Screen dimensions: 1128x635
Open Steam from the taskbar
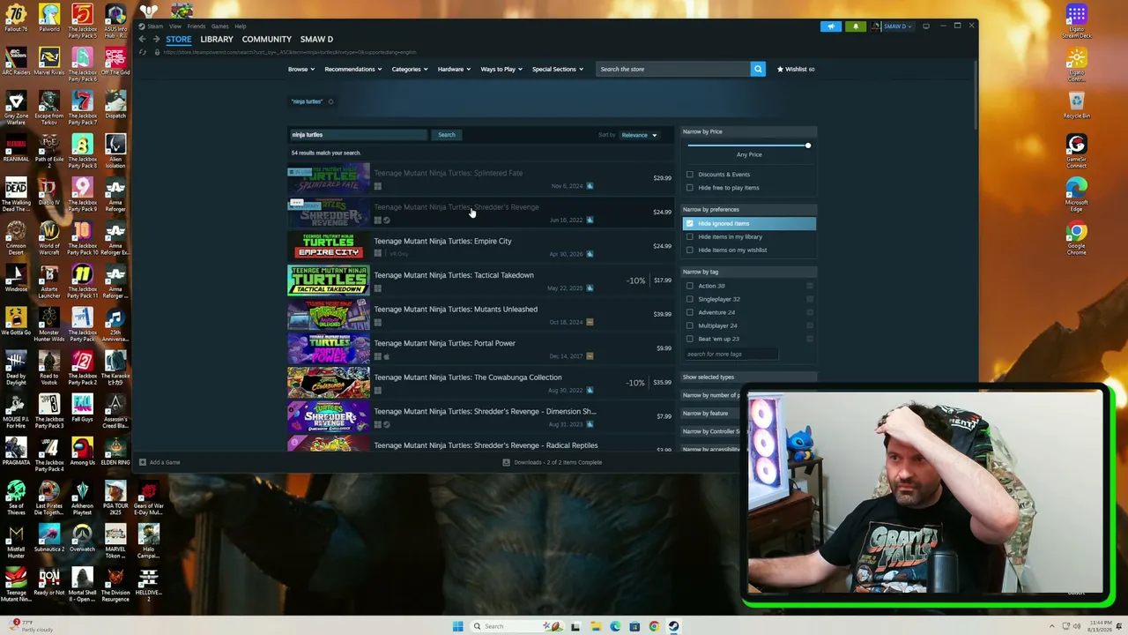673,626
